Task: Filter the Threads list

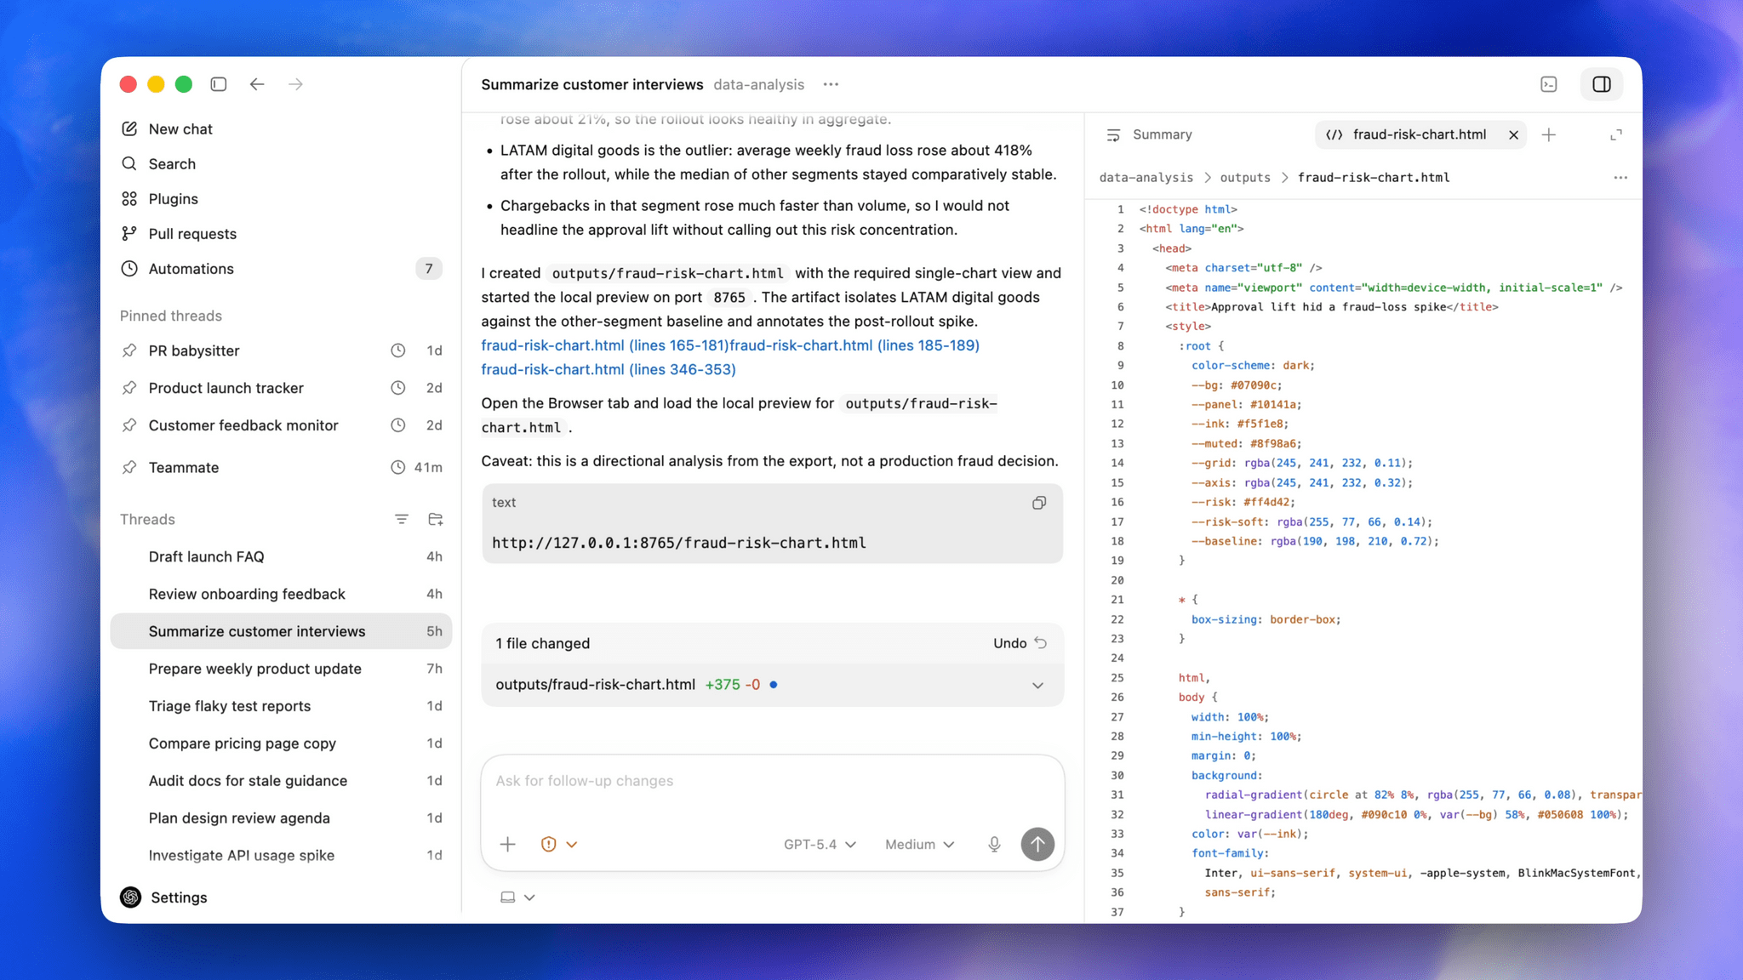Action: coord(401,519)
